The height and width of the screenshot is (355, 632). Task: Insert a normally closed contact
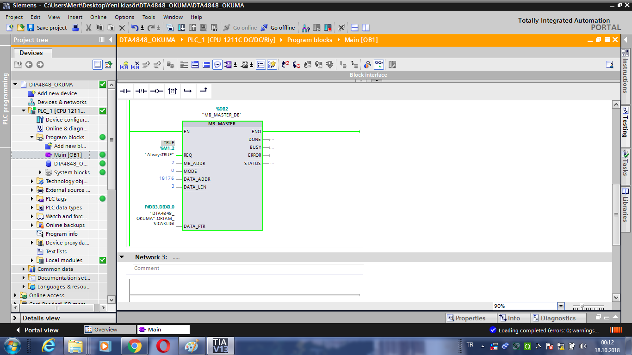pyautogui.click(x=141, y=91)
